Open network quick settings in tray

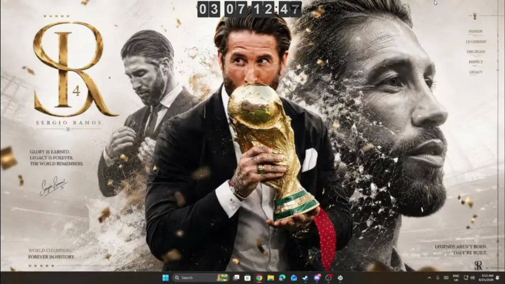[x=466, y=278]
